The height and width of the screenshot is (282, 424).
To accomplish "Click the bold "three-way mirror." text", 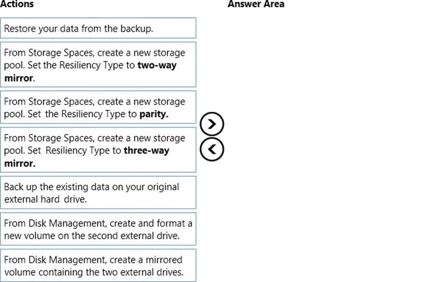I will tap(147, 151).
